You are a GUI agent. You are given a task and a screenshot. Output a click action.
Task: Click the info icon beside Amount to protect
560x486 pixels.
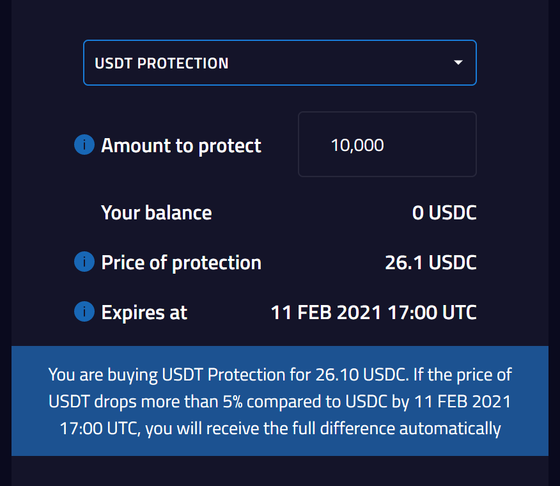[84, 145]
